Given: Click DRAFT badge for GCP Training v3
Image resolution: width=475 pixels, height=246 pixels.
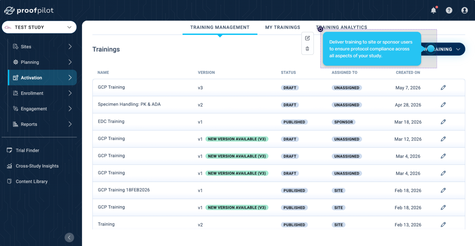Looking at the screenshot, I should 290,88.
